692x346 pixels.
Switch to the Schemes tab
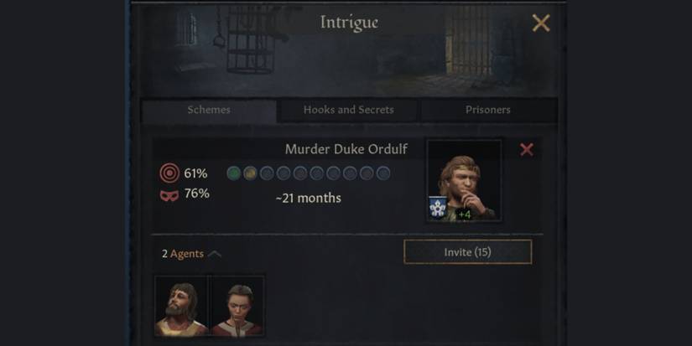[209, 110]
